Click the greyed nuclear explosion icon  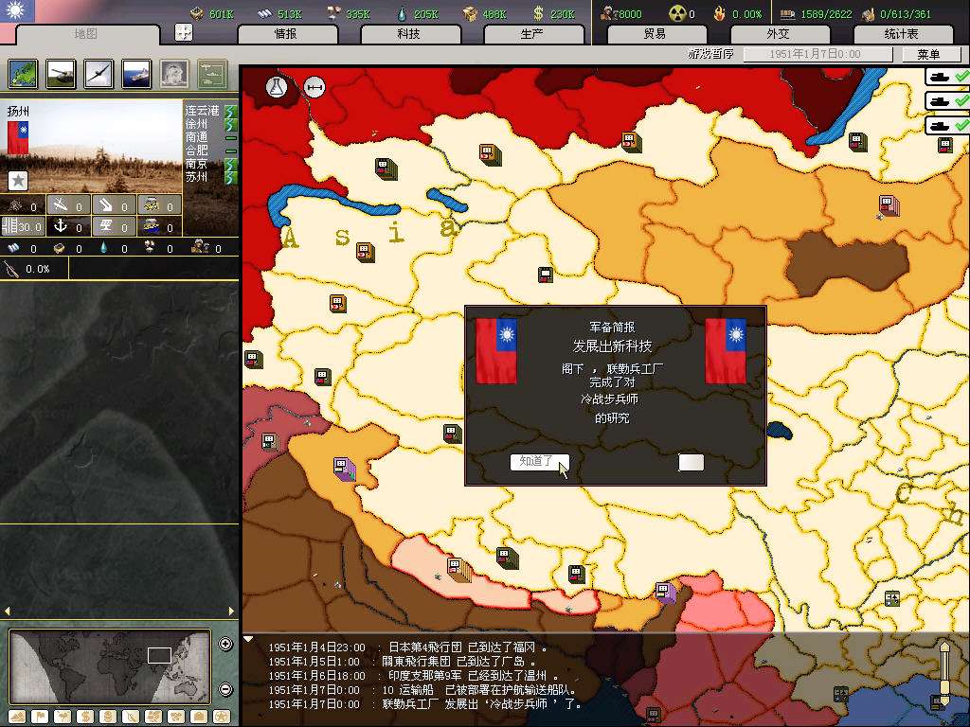(174, 74)
